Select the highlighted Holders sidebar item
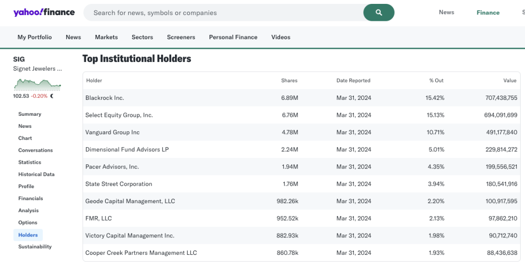 coord(28,235)
